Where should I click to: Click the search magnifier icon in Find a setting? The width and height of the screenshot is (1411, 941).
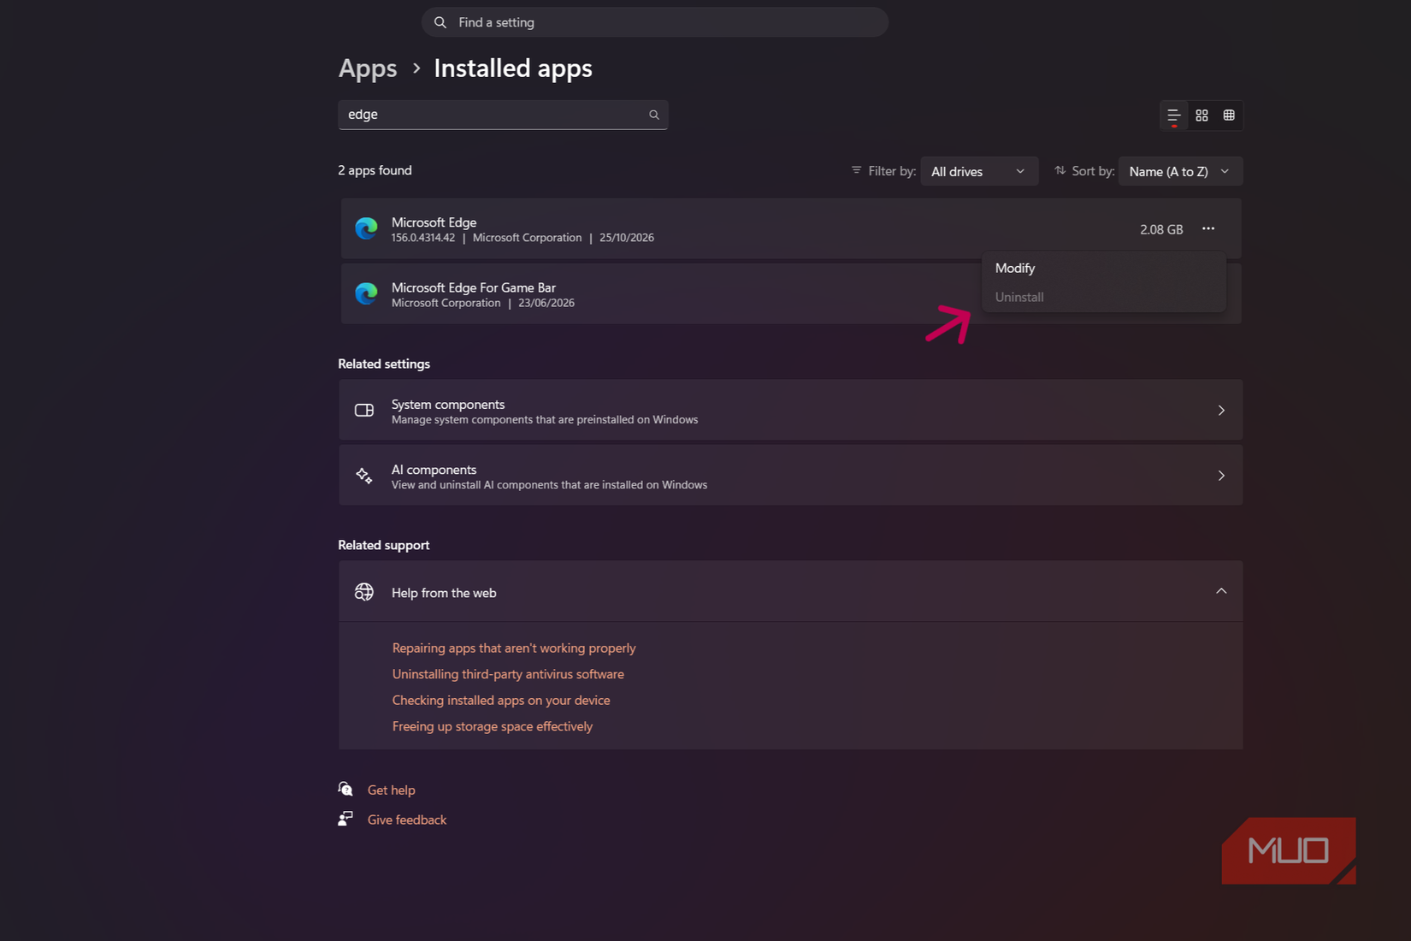coord(440,22)
